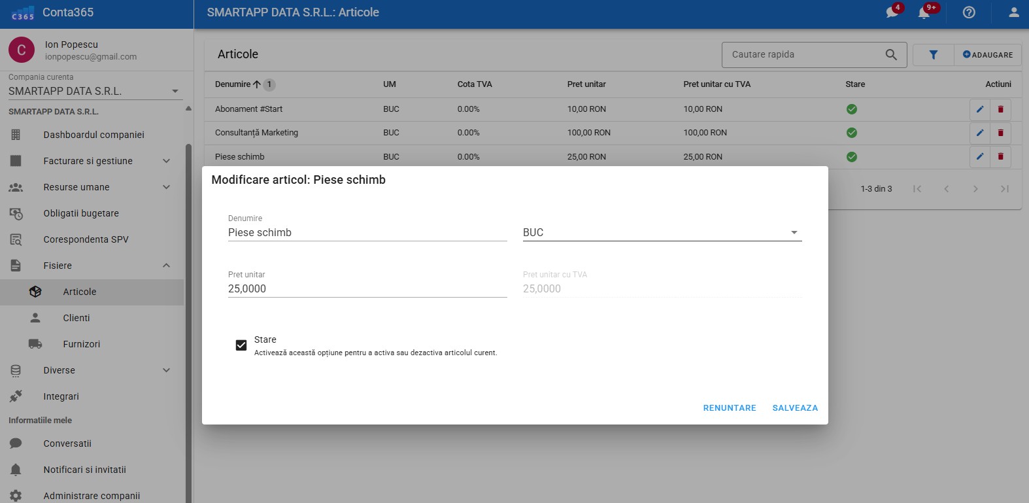This screenshot has width=1029, height=503.
Task: Uncheck the Stare checkbox
Action: 241,345
